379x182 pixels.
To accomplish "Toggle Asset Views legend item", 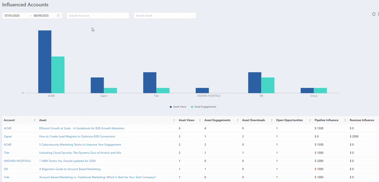I will point(178,107).
